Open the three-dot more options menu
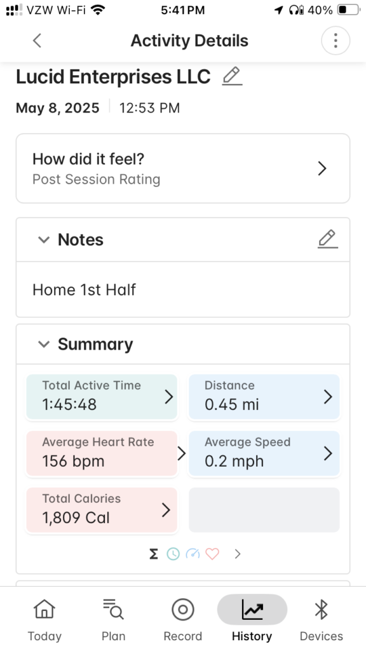The width and height of the screenshot is (366, 651). coord(335,41)
